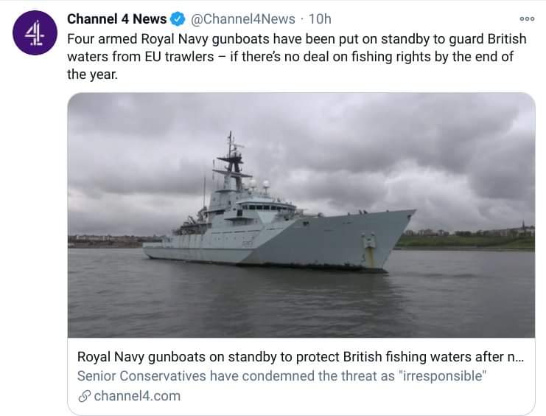Open the Channel 4 News profile name
Image resolution: width=546 pixels, height=416 pixels.
click(116, 19)
